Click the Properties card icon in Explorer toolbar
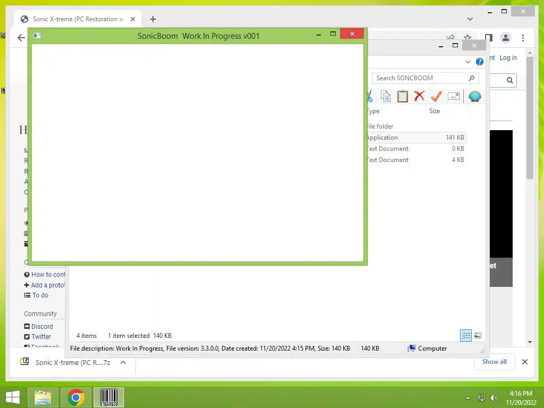 pyautogui.click(x=454, y=96)
